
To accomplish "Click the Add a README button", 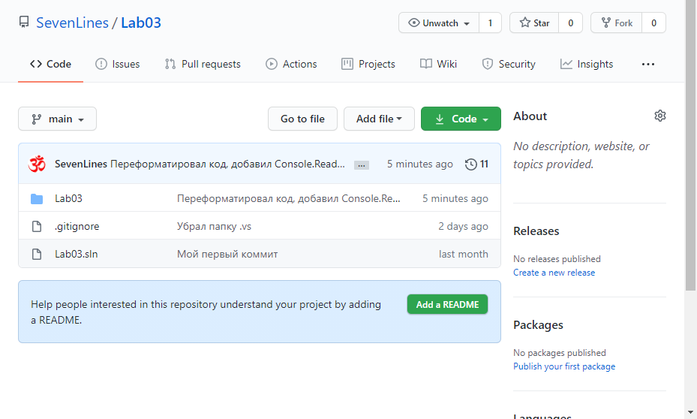I will point(447,304).
